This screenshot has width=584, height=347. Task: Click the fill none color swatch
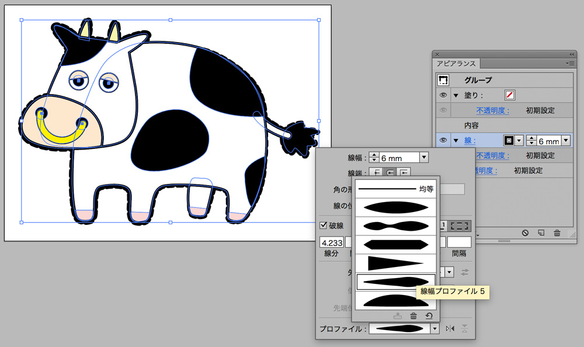(509, 95)
